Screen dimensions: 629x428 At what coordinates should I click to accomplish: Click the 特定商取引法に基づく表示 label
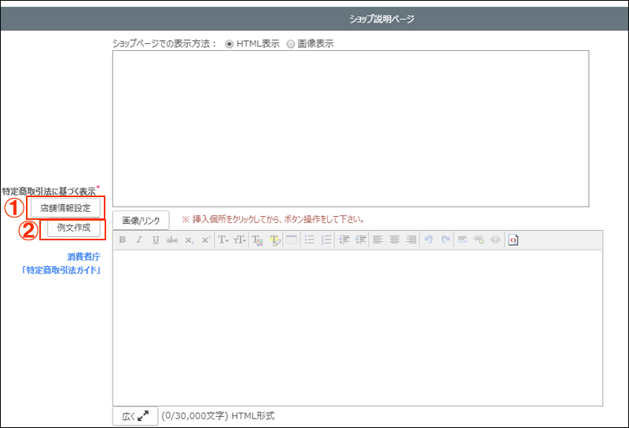point(49,191)
